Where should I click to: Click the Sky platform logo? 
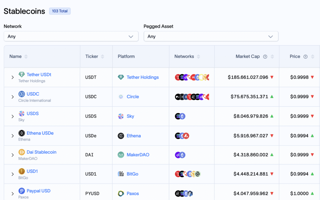[121, 116]
